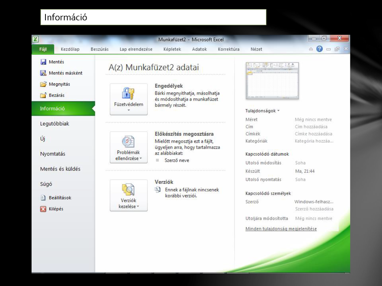Click the Megnyitás open folder icon

pyautogui.click(x=44, y=84)
